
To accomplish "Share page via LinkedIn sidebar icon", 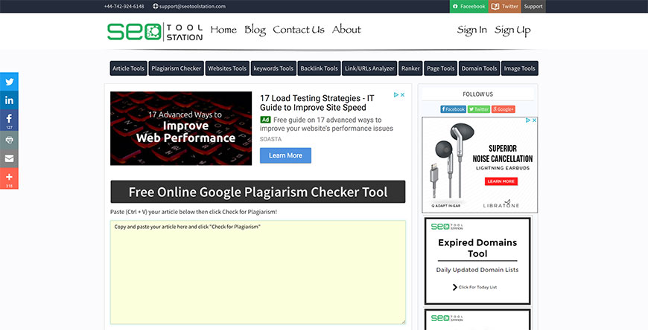I will (9, 100).
